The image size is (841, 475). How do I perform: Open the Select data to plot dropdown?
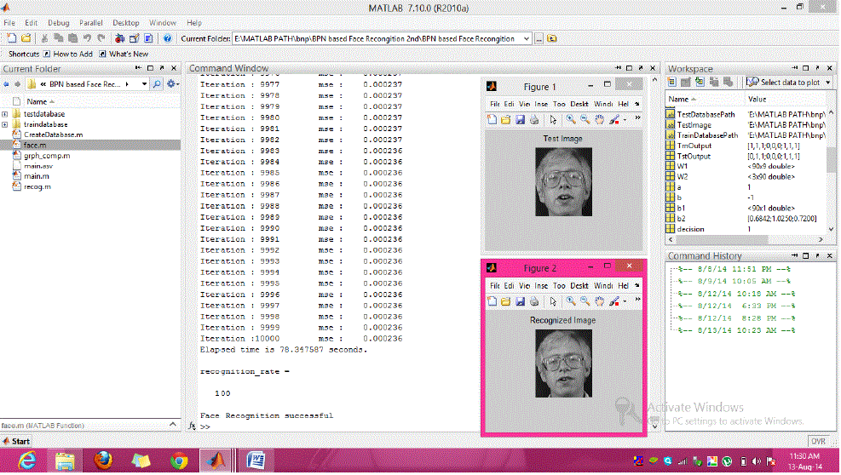click(827, 82)
